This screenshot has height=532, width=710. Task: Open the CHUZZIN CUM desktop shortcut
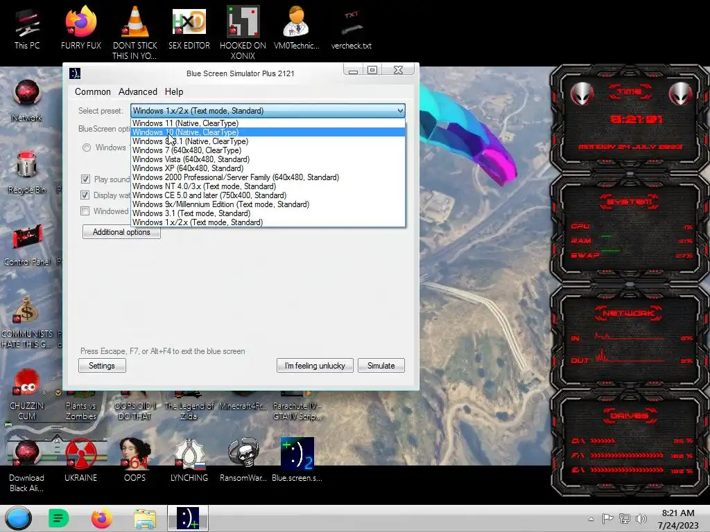(27, 394)
